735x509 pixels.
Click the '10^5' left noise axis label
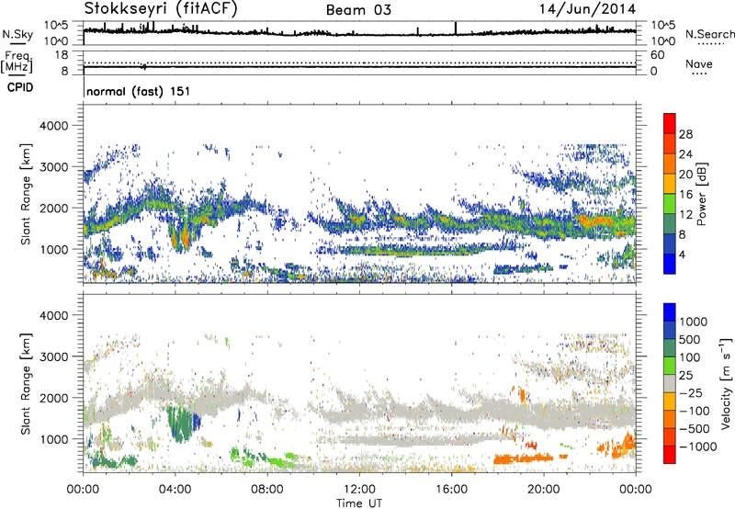click(x=57, y=26)
